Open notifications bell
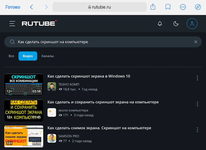 tap(160, 24)
